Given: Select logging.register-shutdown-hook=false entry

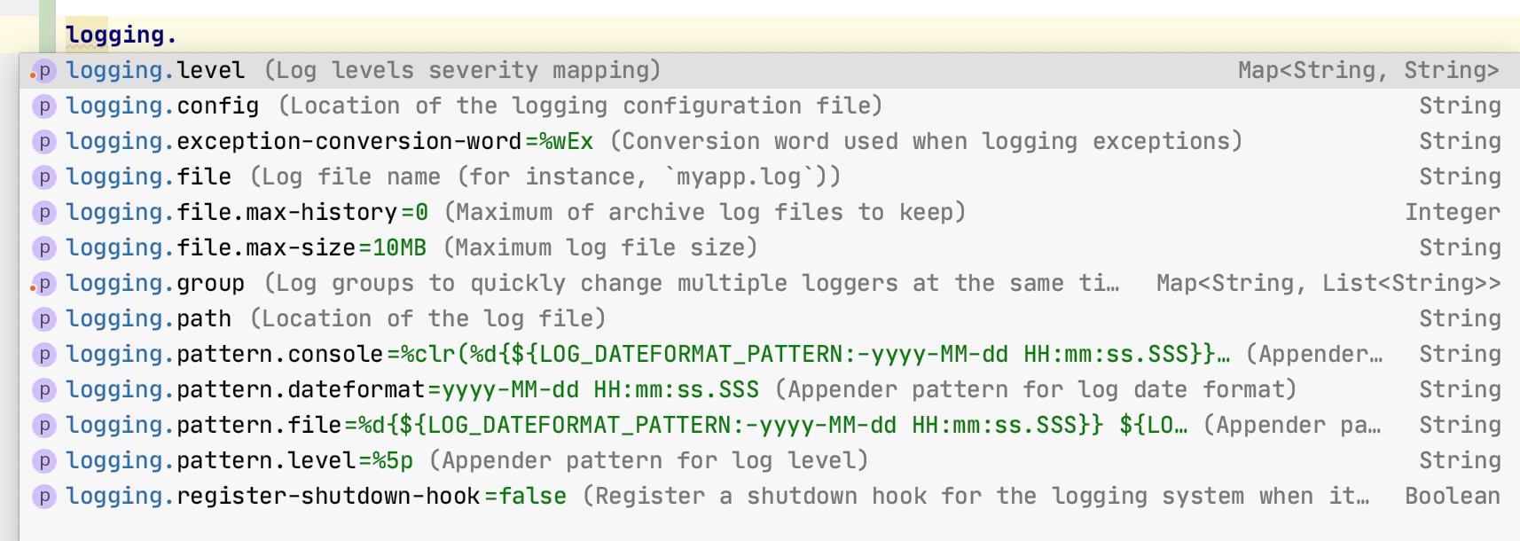Looking at the screenshot, I should (769, 496).
